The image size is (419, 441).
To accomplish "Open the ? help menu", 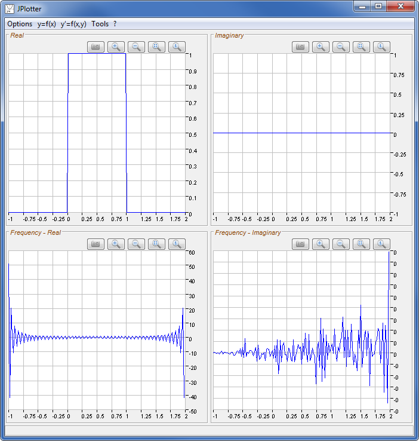I will 115,24.
